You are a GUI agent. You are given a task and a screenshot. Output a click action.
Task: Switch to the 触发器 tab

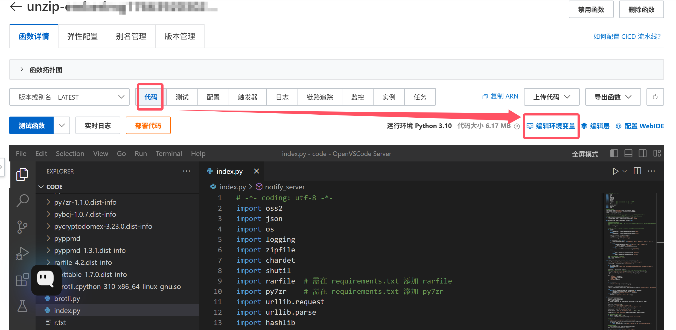[247, 97]
